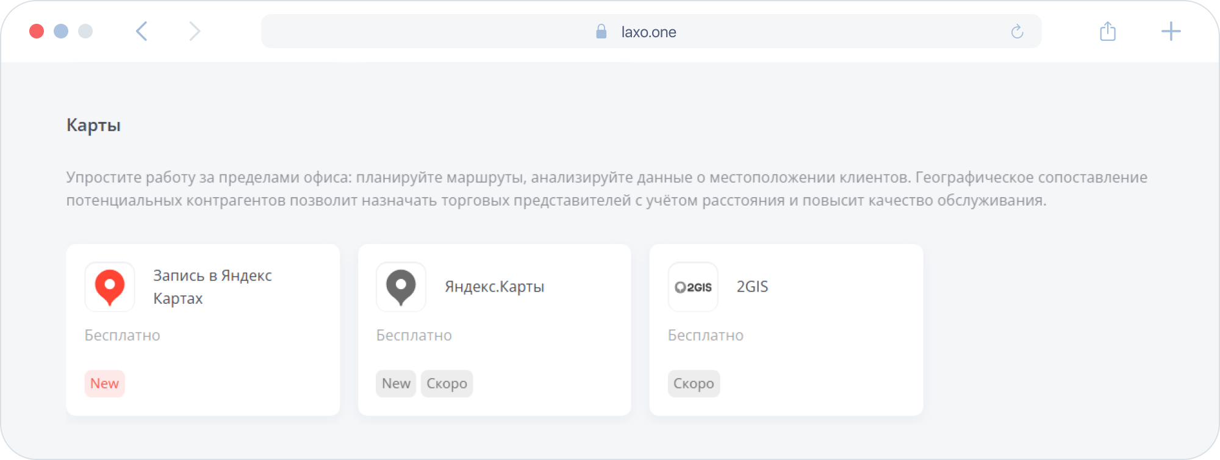Click the red close window button
The width and height of the screenshot is (1220, 460).
37,31
